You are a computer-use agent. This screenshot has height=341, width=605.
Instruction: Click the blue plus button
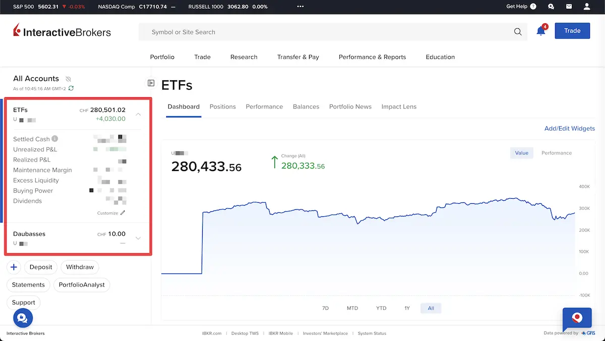click(x=14, y=267)
